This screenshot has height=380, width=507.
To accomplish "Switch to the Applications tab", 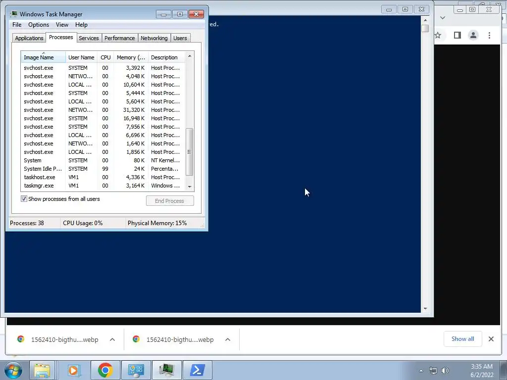I will click(29, 38).
